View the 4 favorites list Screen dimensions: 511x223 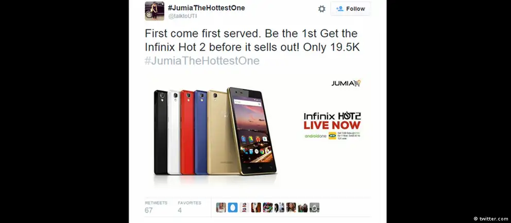[x=190, y=207]
